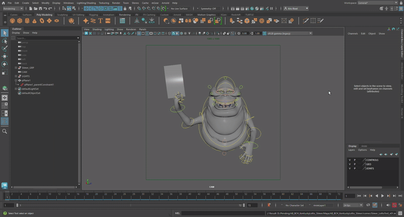Select the Paint selection tool
This screenshot has height=217, width=404.
[5, 48]
